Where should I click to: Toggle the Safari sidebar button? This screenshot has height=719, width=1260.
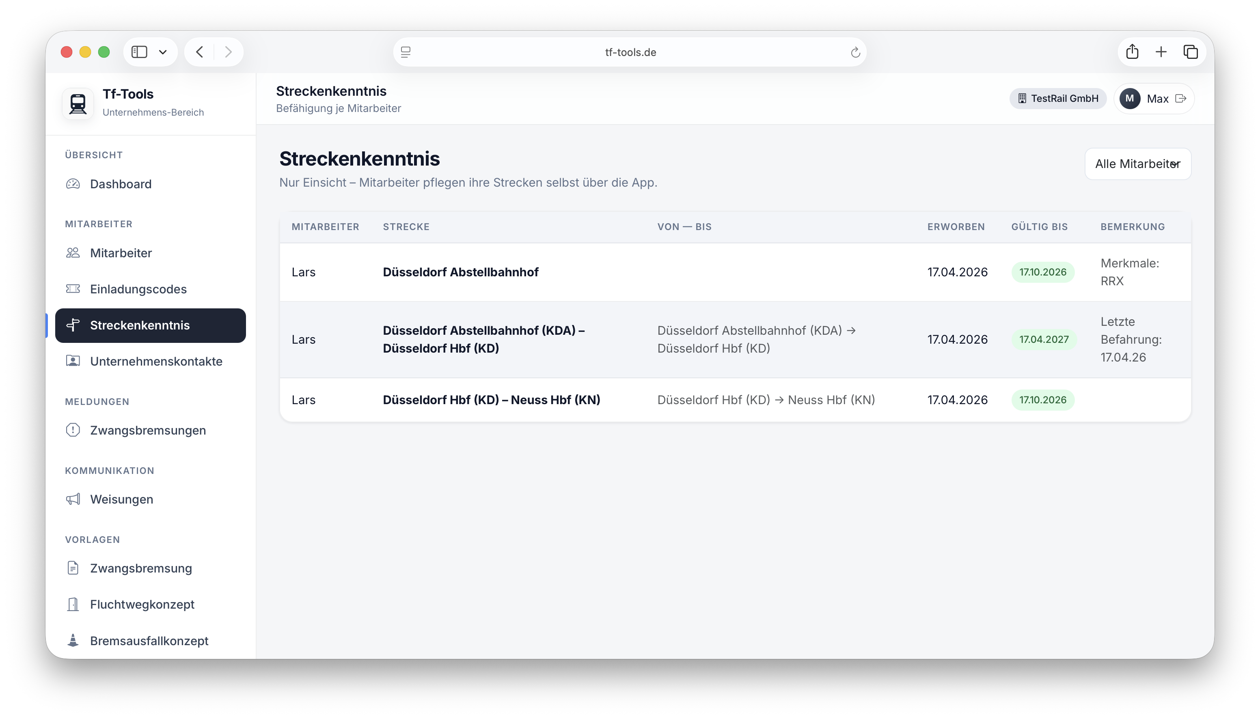tap(139, 52)
